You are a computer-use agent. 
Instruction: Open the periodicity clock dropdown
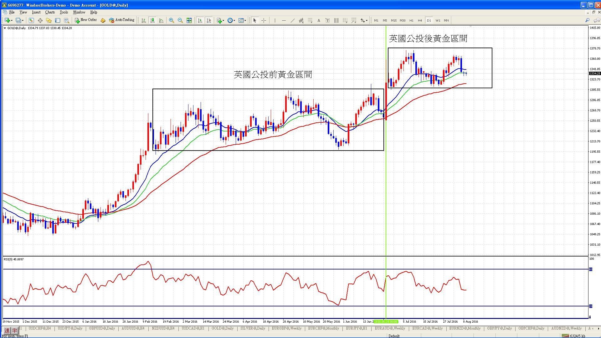[x=231, y=20]
